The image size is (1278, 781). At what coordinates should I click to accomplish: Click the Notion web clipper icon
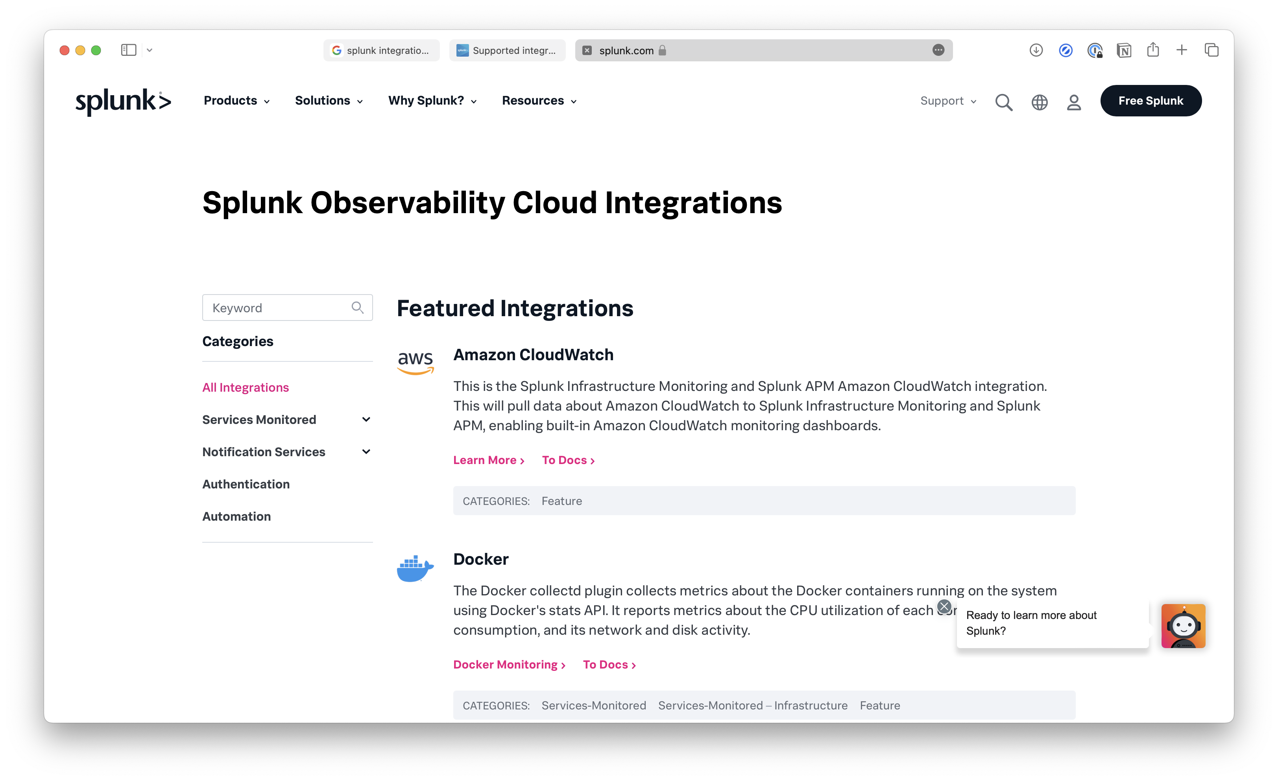click(1124, 50)
